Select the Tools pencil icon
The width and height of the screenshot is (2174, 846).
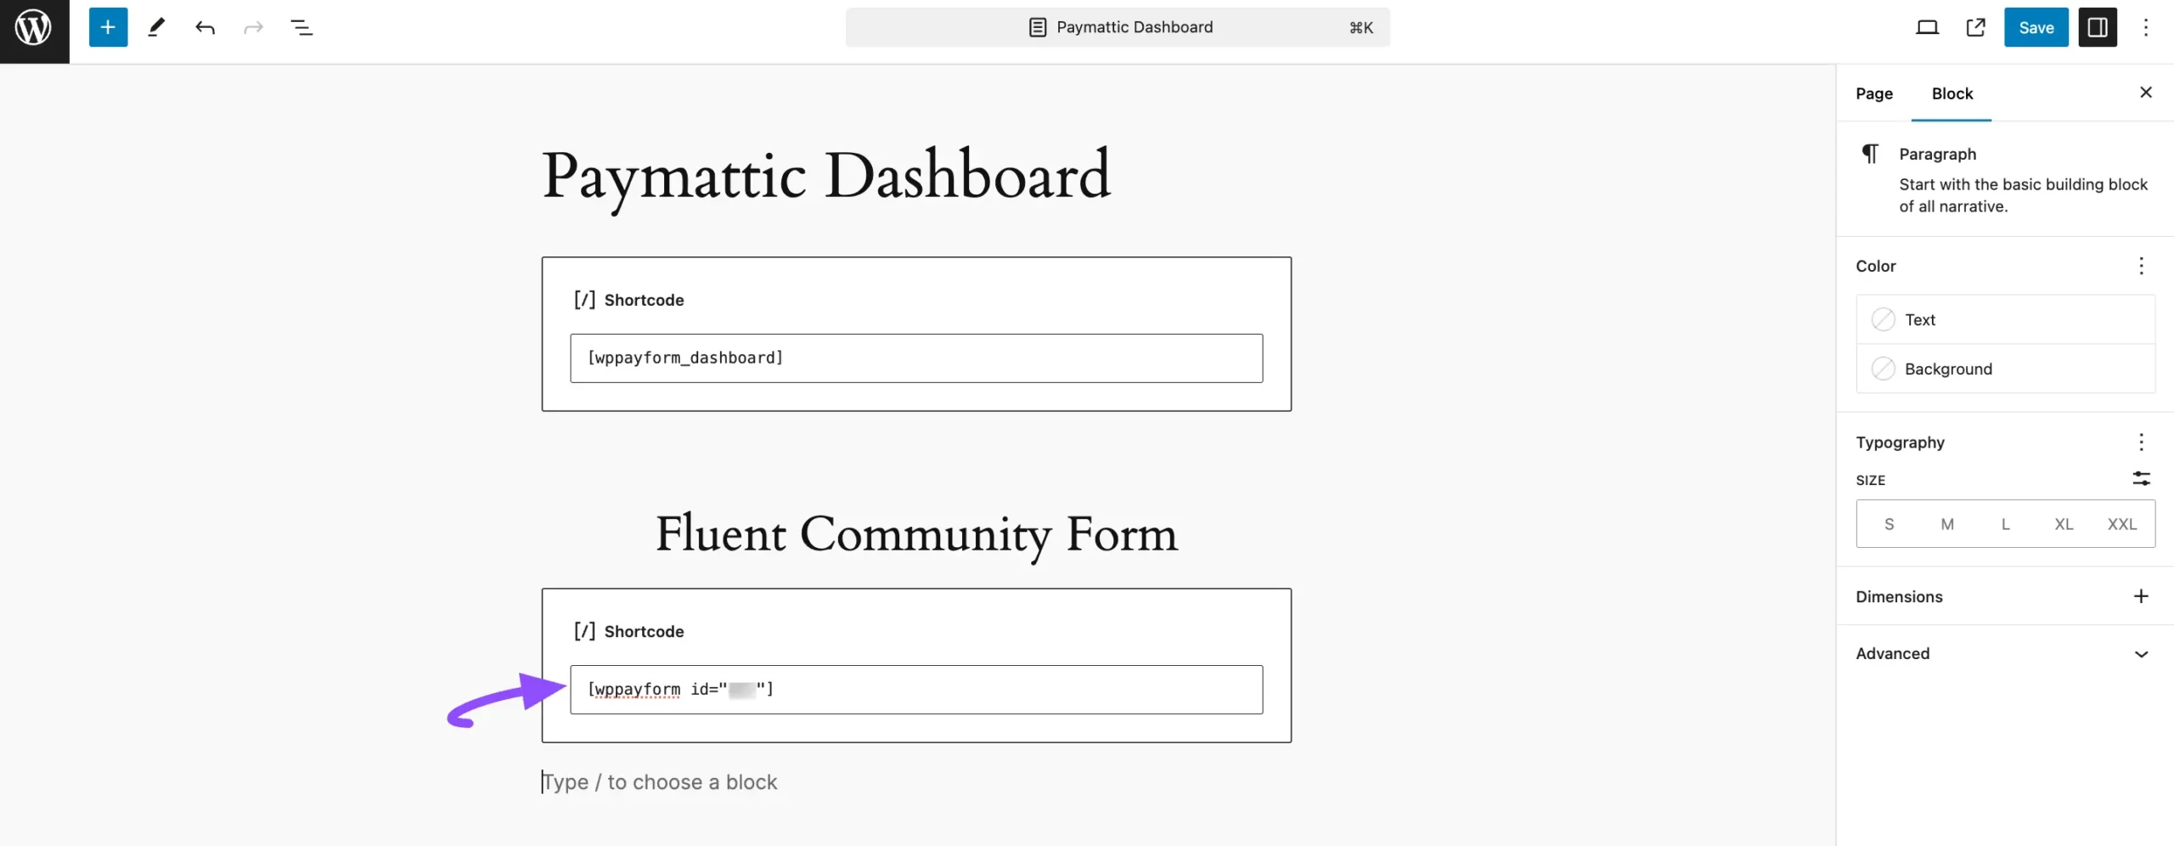156,27
